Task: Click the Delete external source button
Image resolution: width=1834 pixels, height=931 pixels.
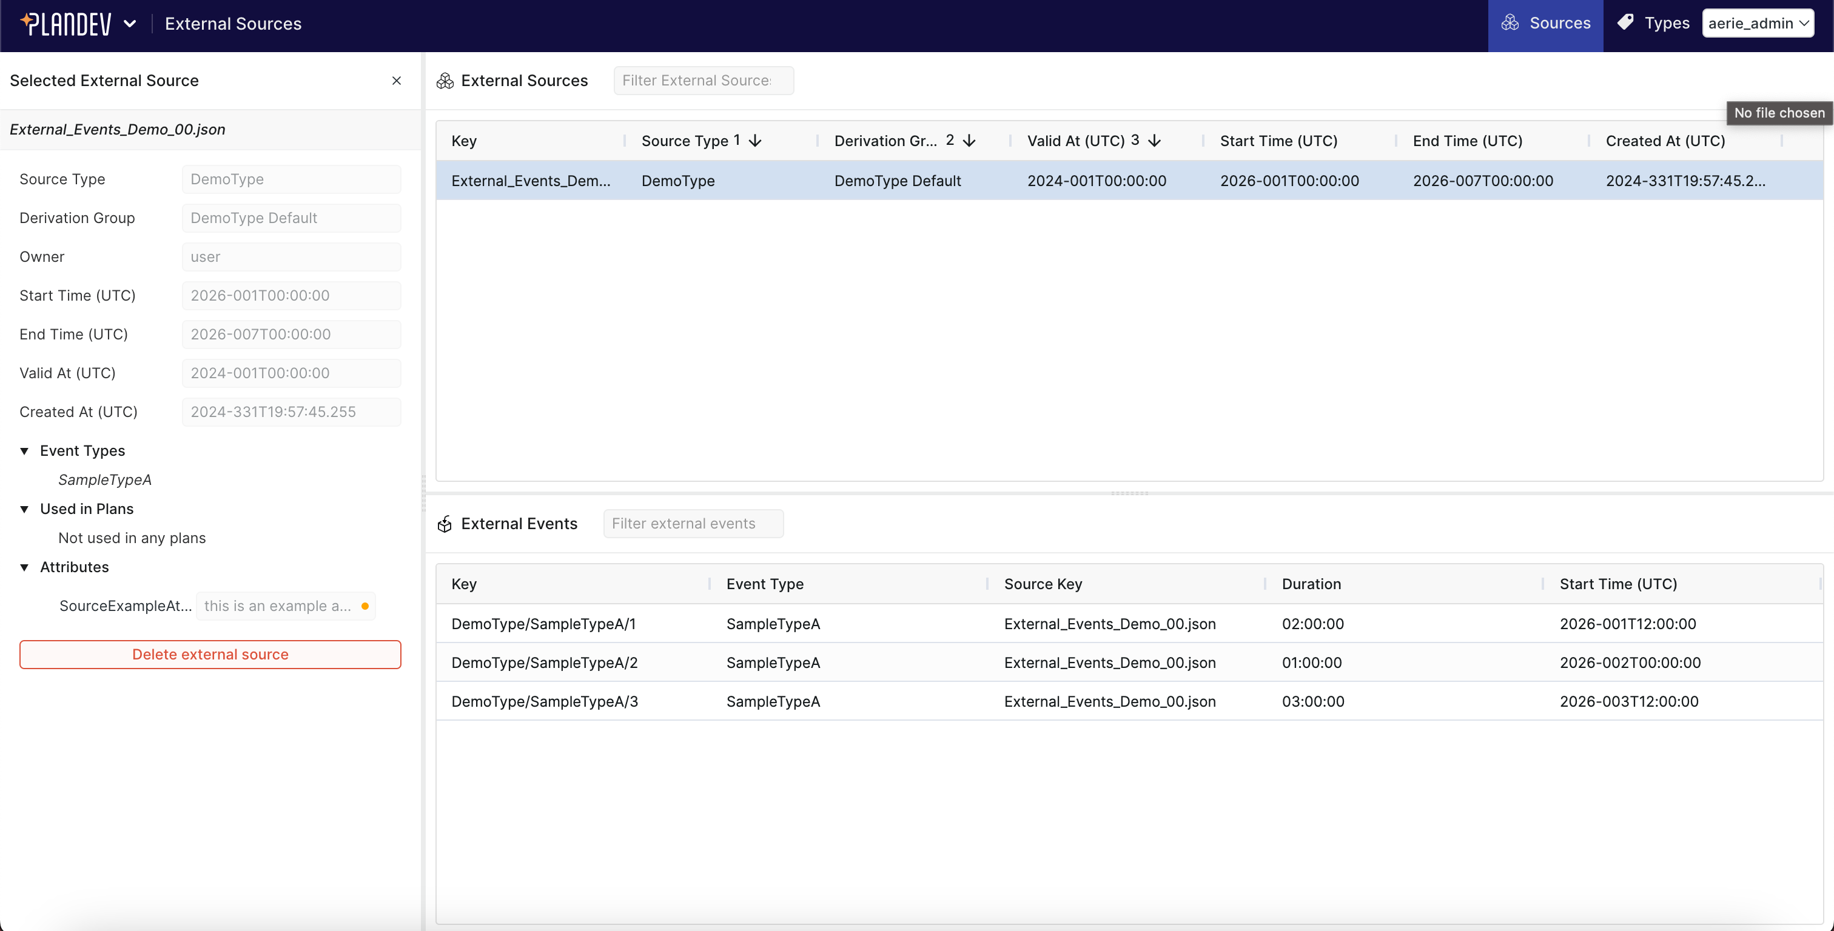Action: [x=210, y=654]
